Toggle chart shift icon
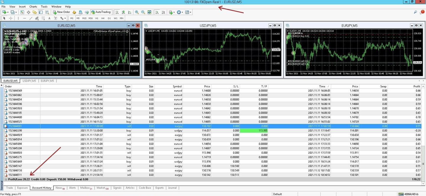 coord(163,12)
